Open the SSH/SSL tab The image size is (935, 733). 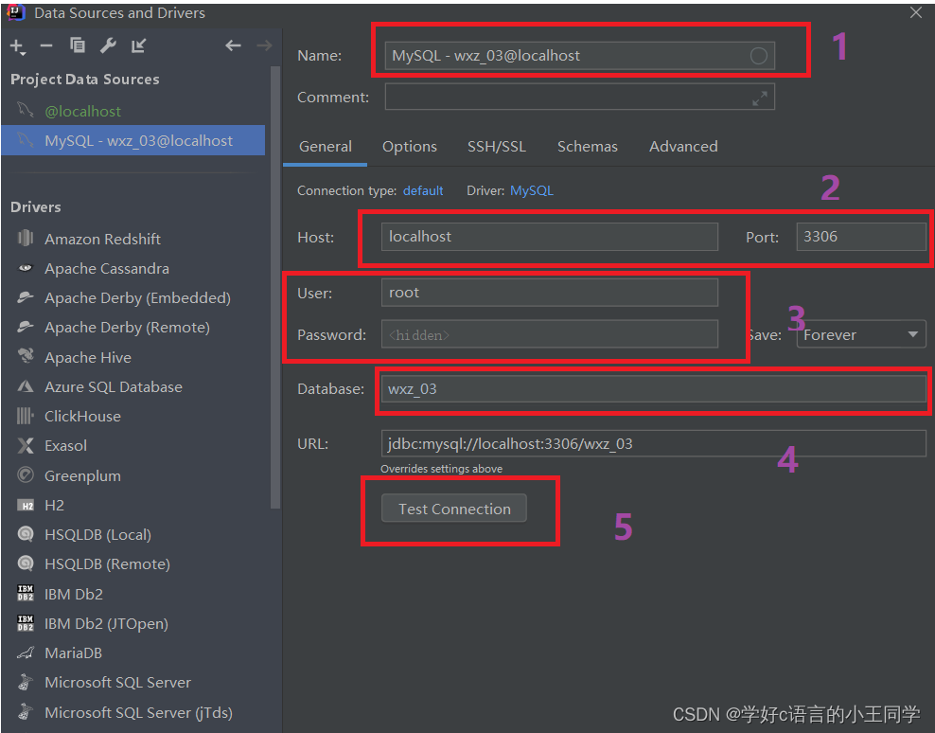point(497,147)
